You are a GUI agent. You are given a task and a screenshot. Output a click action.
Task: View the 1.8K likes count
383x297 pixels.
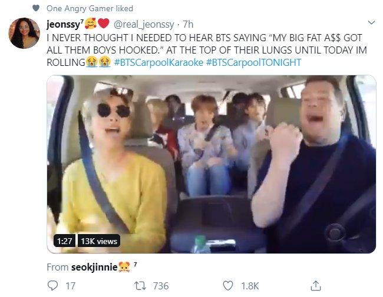pos(250,286)
